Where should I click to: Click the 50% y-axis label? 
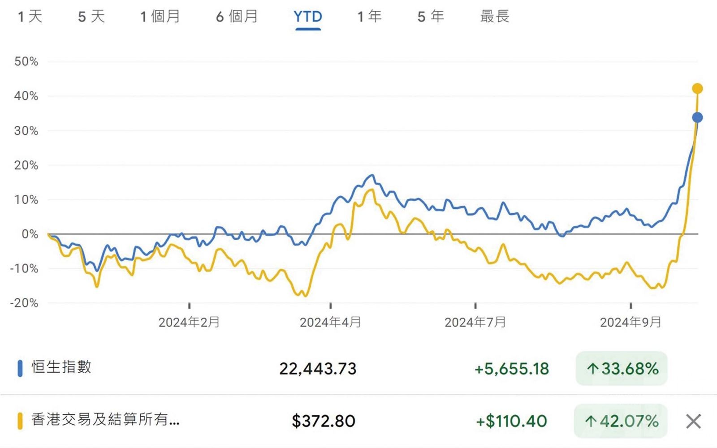tap(26, 61)
